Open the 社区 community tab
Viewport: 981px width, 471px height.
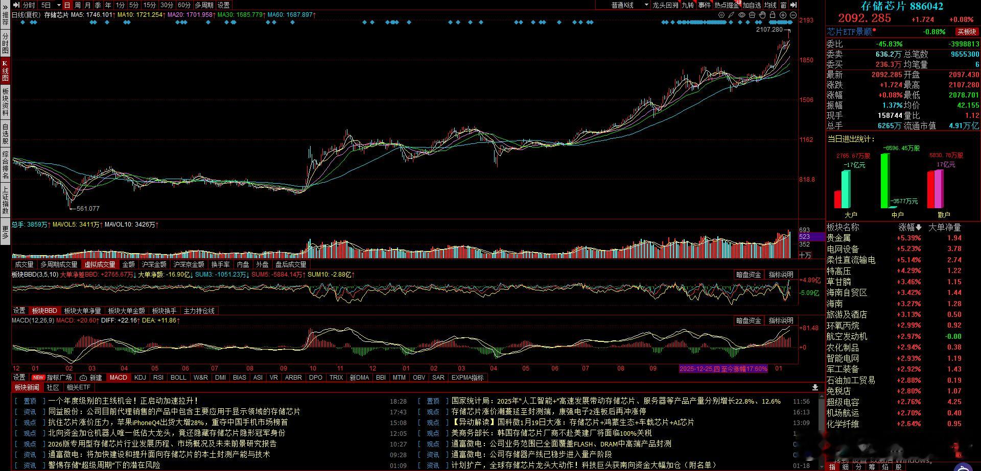point(53,388)
